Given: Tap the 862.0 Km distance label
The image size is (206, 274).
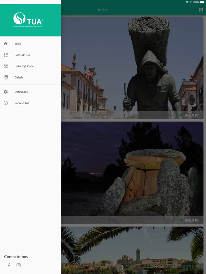Looking at the screenshot, I should click(192, 115).
